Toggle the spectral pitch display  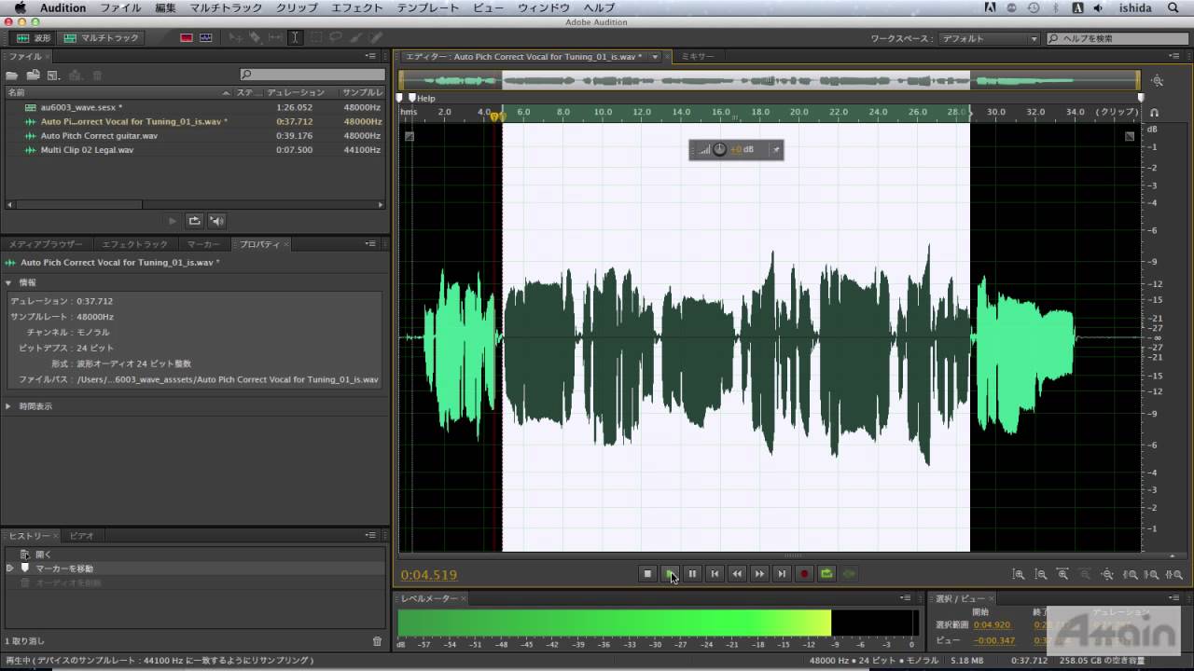pos(205,38)
